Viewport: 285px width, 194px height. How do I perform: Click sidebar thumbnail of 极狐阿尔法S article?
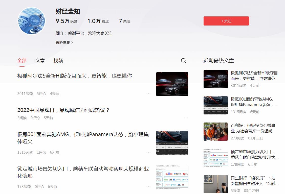[x=215, y=79]
